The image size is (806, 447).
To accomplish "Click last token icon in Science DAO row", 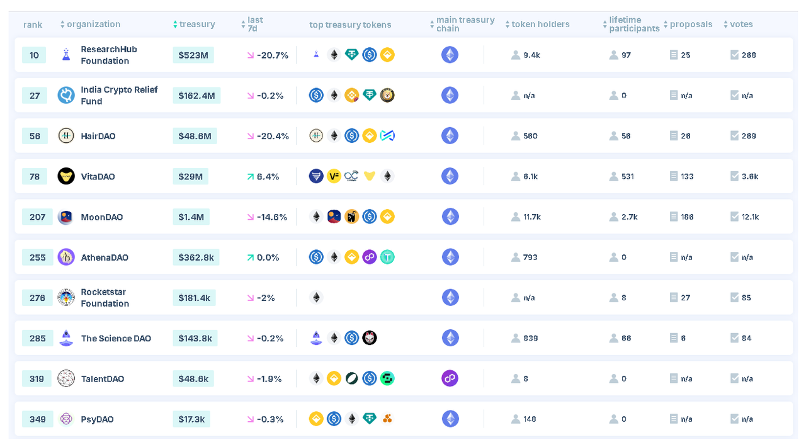I will 370,338.
